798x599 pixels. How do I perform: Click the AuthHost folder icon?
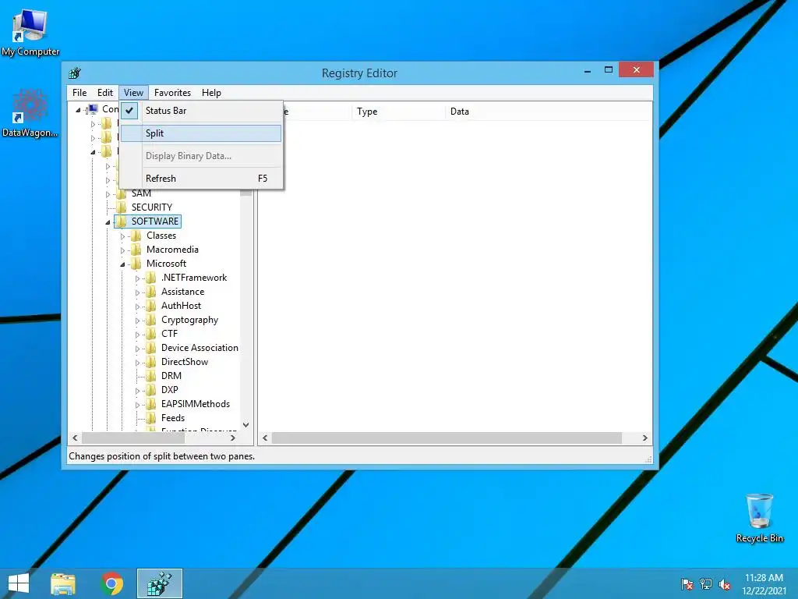[151, 306]
